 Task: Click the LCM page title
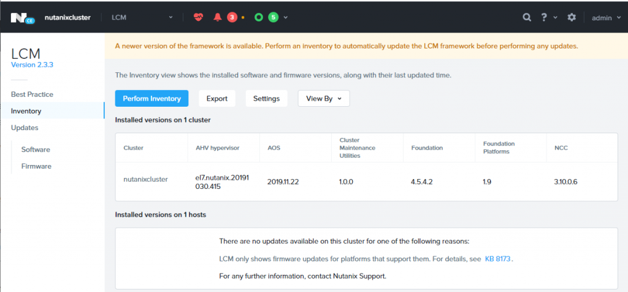point(26,53)
